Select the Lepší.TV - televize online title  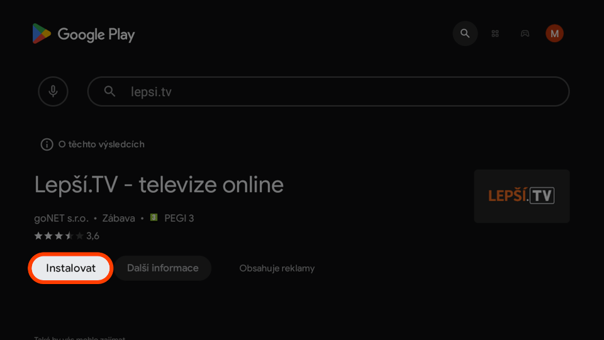tap(159, 185)
